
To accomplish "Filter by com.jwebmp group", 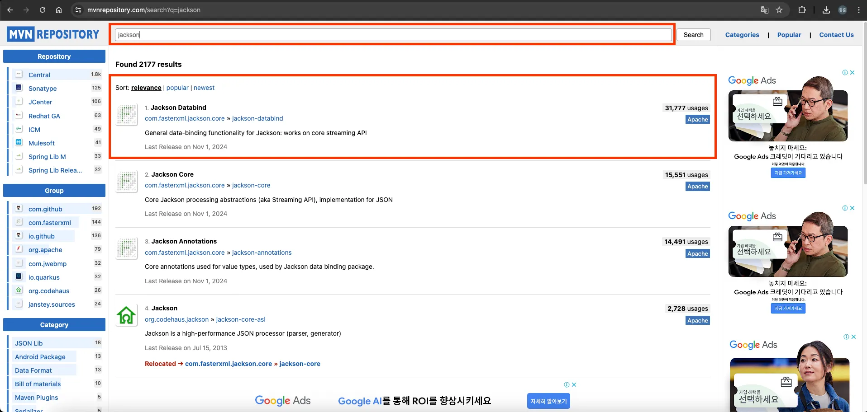I will (48, 264).
